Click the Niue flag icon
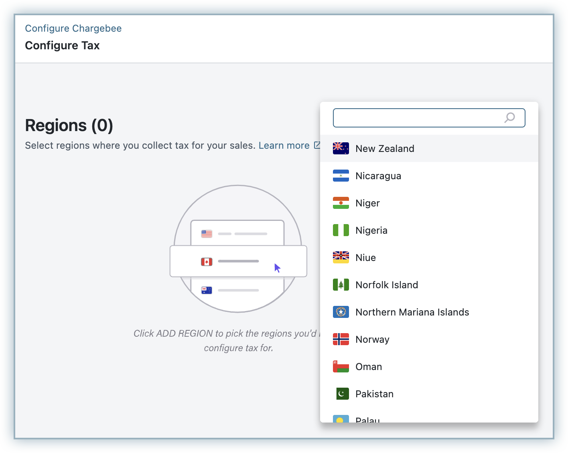 341,257
